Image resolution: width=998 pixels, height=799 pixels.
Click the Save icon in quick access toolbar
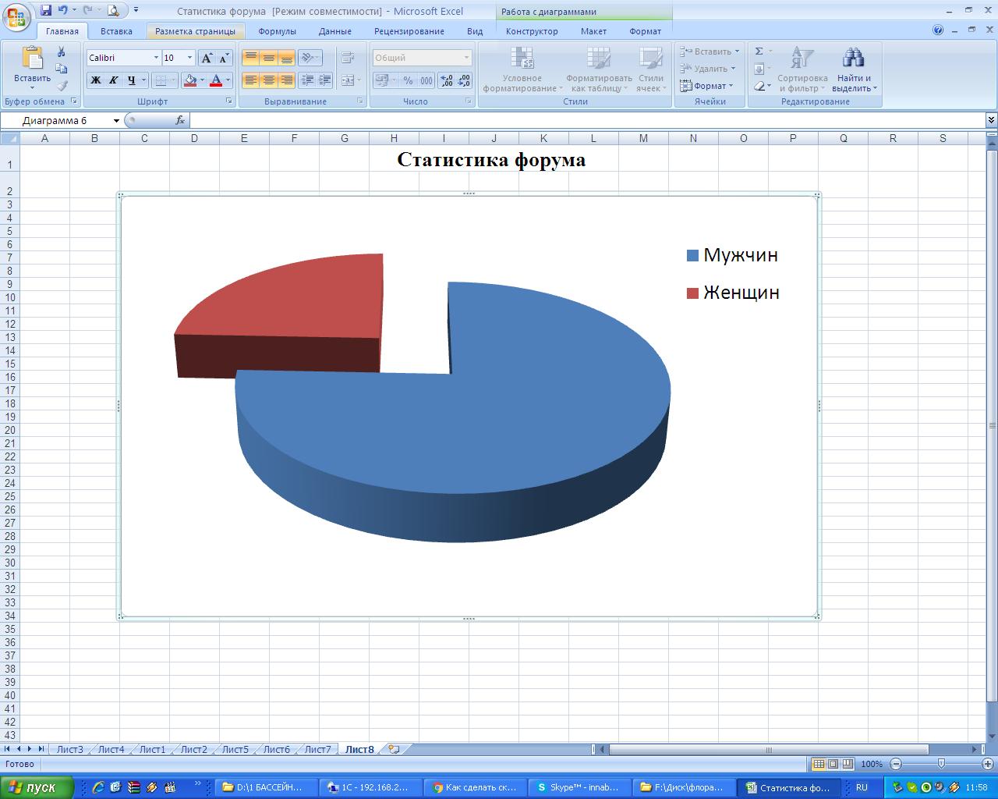[46, 10]
